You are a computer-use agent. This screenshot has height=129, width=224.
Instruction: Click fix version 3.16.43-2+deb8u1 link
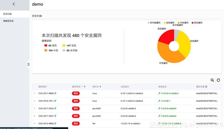coord(170,93)
